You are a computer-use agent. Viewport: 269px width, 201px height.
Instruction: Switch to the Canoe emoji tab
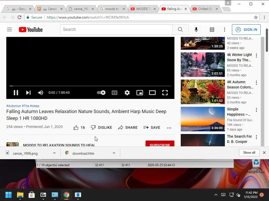click(x=50, y=9)
